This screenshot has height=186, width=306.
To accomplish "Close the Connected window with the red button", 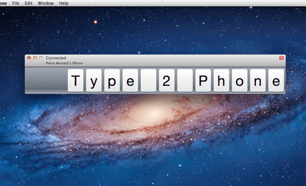I will pyautogui.click(x=29, y=58).
